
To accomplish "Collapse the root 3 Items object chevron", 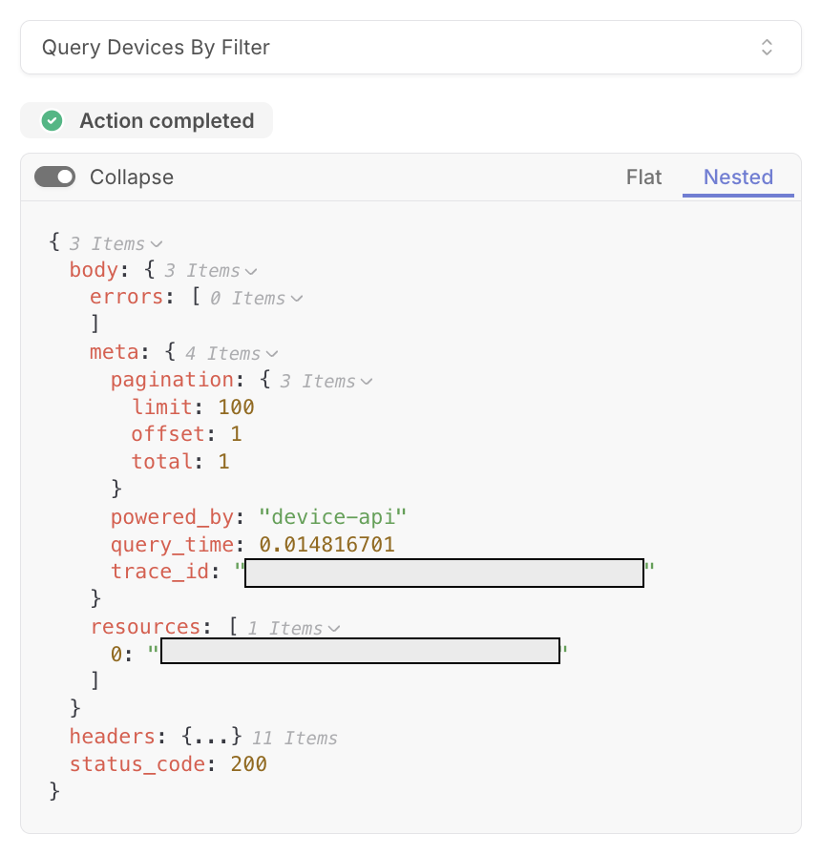I will (x=157, y=243).
